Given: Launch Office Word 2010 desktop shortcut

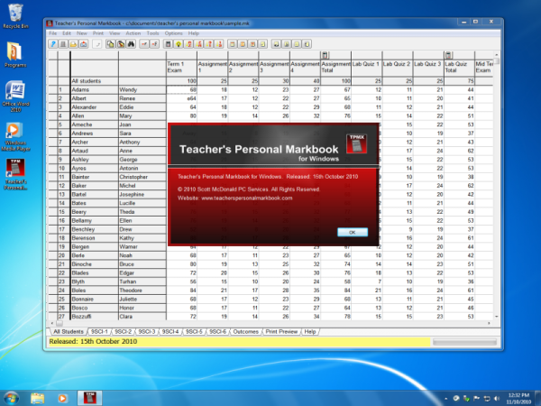Looking at the screenshot, I should coord(15,96).
